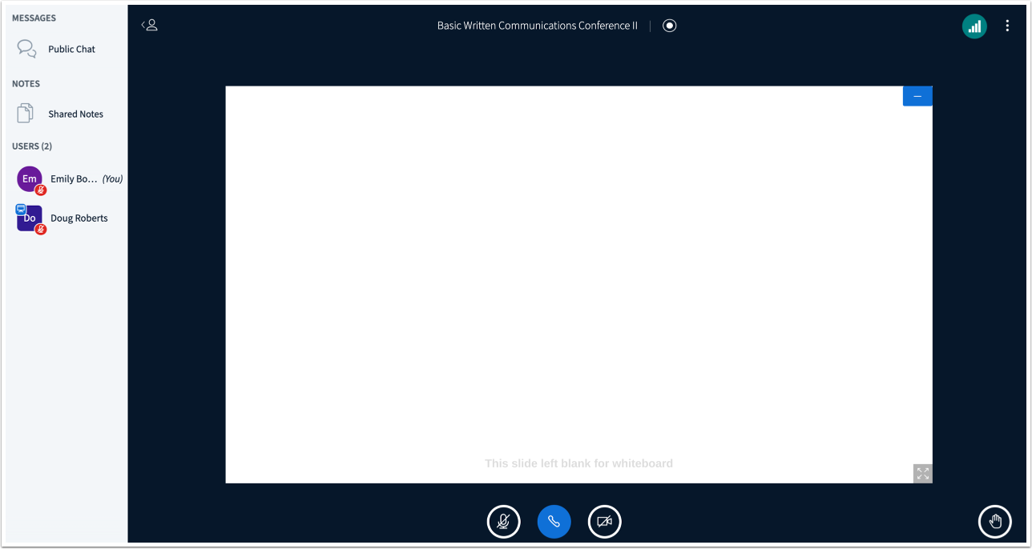Toggle the recording indicator button
Screen dimensions: 1032x549
(670, 26)
